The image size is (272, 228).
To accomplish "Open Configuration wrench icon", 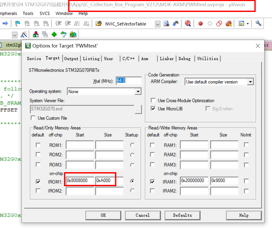I will [x=258, y=23].
